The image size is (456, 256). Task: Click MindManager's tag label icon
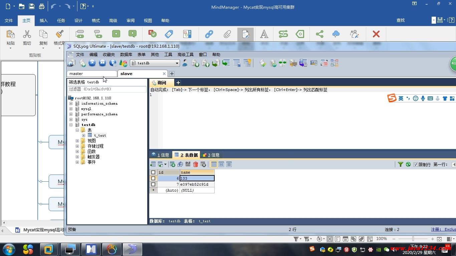(169, 34)
